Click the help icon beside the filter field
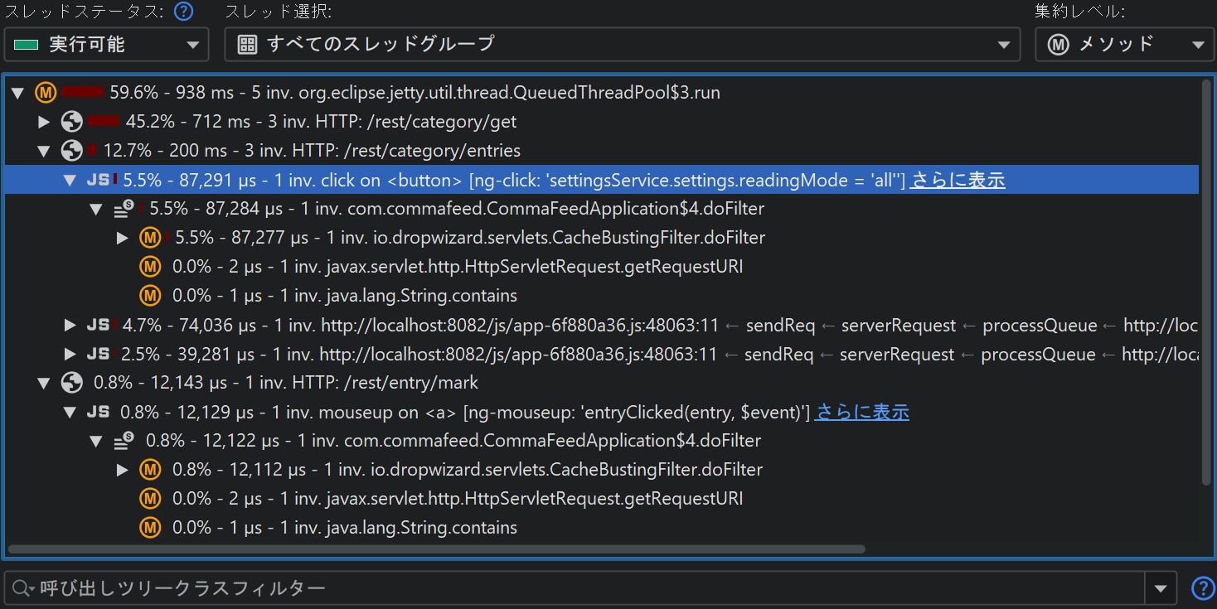Image resolution: width=1217 pixels, height=609 pixels. pyautogui.click(x=1202, y=588)
